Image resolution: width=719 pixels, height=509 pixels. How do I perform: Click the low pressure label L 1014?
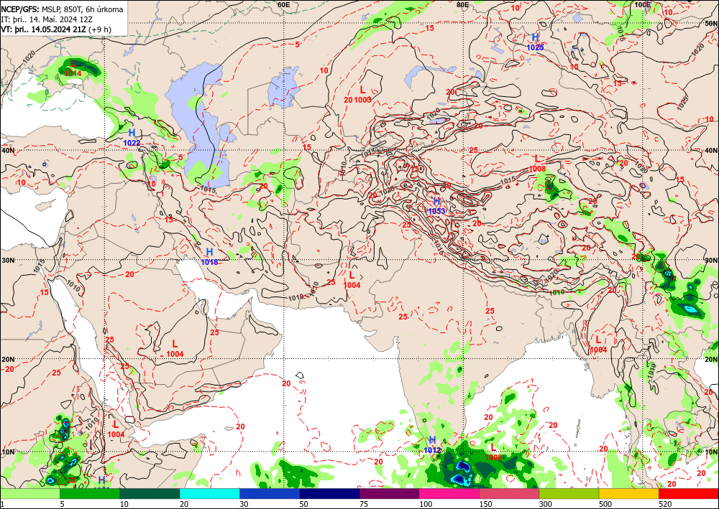point(73,67)
